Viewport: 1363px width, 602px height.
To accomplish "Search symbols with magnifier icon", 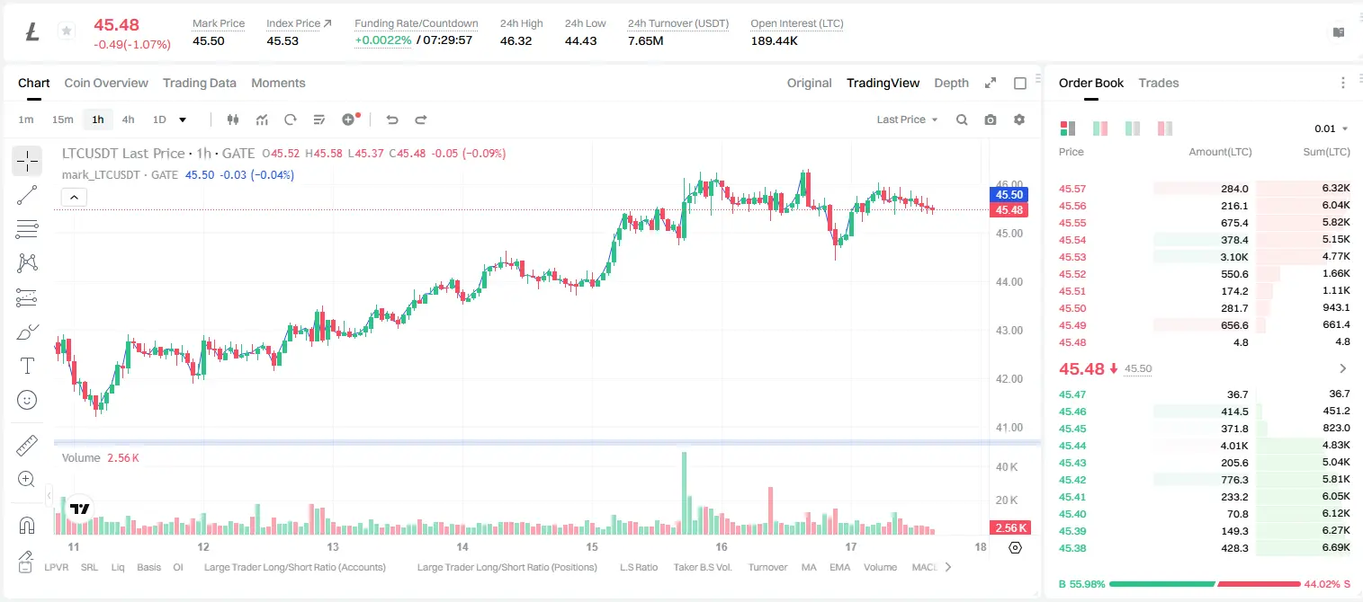I will pos(962,120).
